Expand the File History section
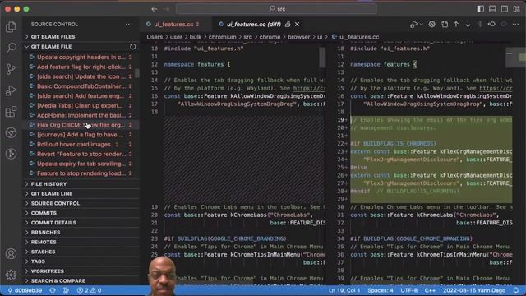The width and height of the screenshot is (526, 296). (81, 184)
